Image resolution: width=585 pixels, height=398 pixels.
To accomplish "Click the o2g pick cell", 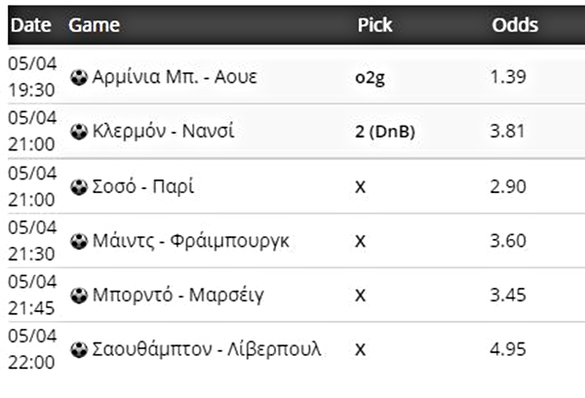I will [370, 77].
